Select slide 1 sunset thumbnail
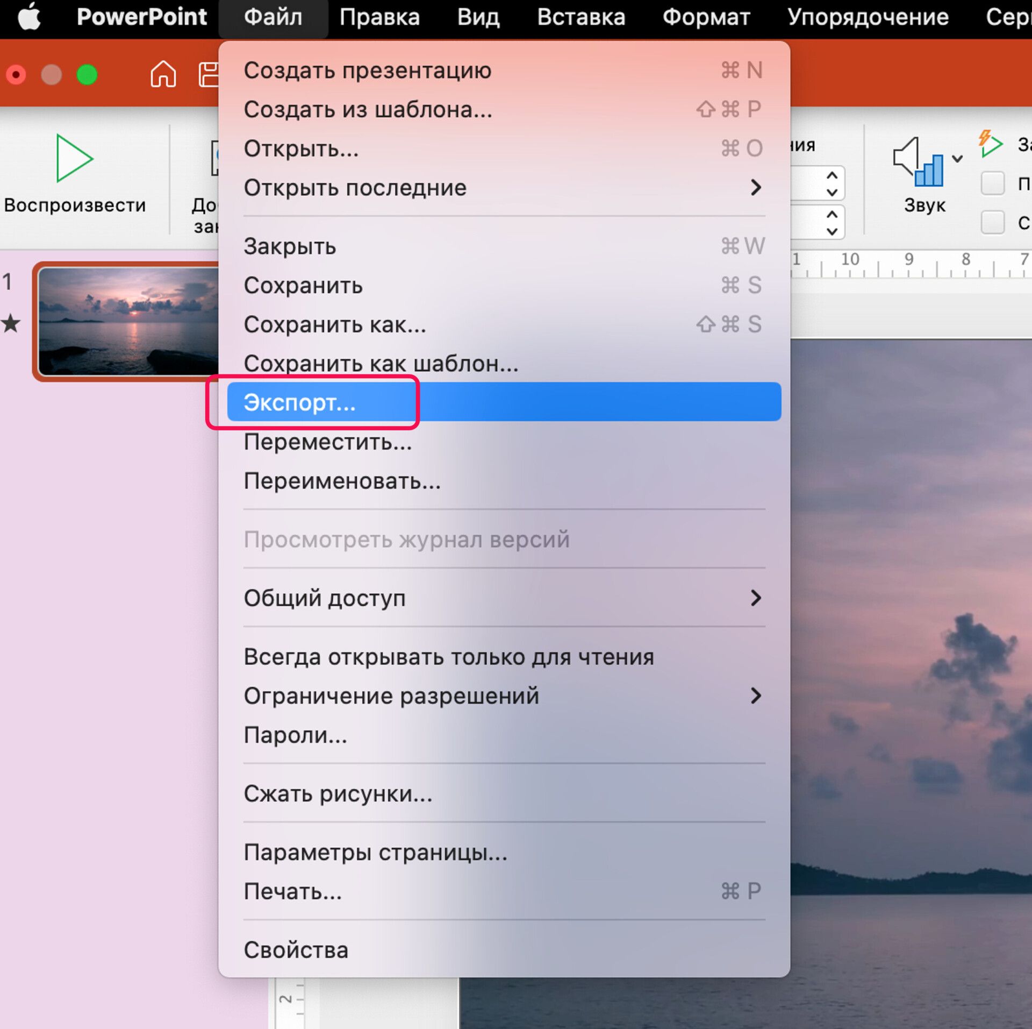 click(x=129, y=321)
